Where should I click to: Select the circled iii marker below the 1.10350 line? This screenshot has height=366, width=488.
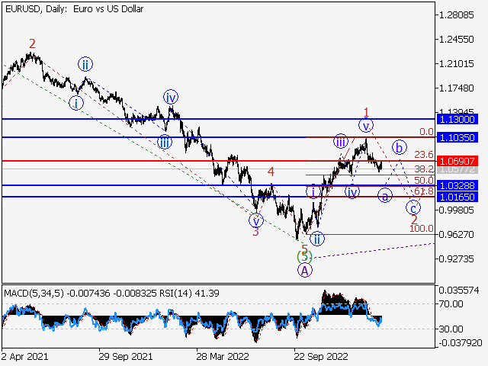165,143
